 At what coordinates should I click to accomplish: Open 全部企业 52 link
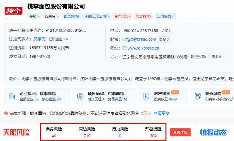coord(29,99)
